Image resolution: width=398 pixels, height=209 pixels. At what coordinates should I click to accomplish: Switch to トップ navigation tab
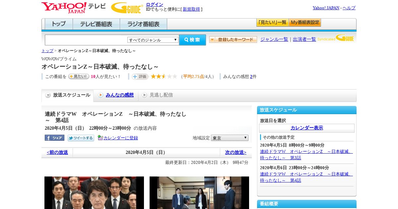(x=59, y=24)
